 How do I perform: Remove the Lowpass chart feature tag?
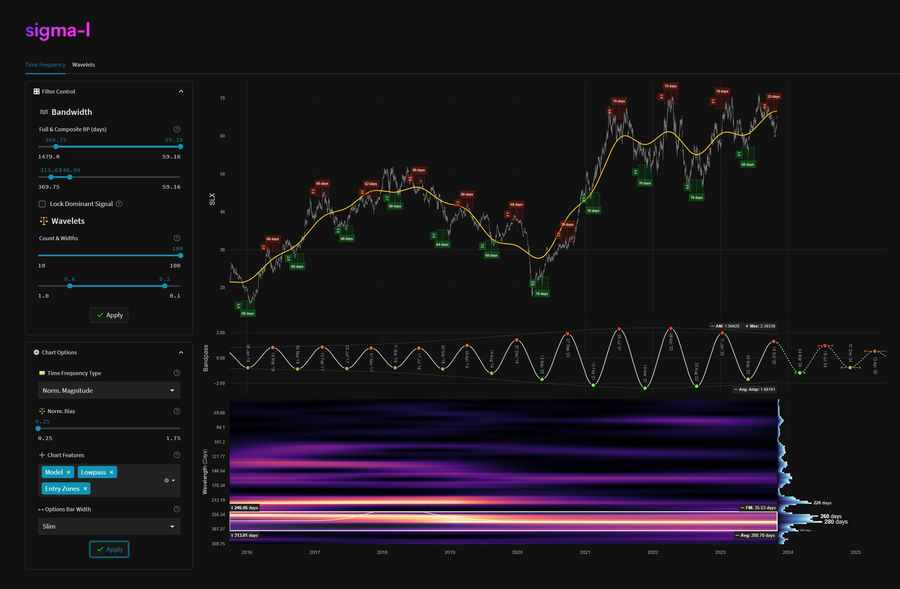(x=112, y=472)
